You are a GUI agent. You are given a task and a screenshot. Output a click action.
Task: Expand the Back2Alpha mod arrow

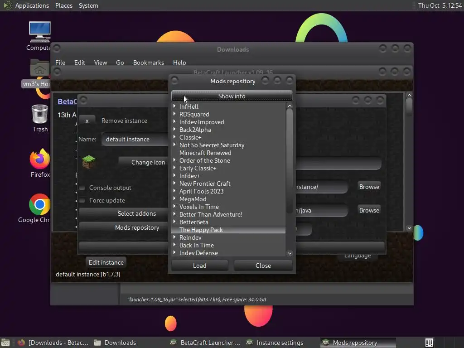pos(174,129)
